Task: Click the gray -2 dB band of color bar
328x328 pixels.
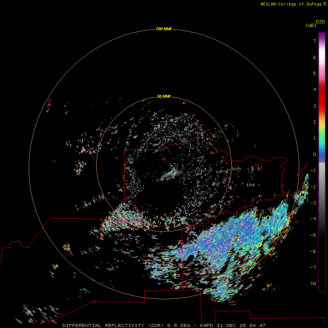Action: 322,187
